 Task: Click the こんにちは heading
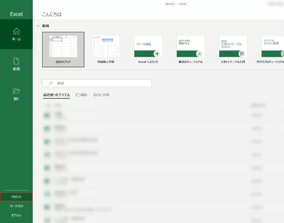pyautogui.click(x=52, y=14)
